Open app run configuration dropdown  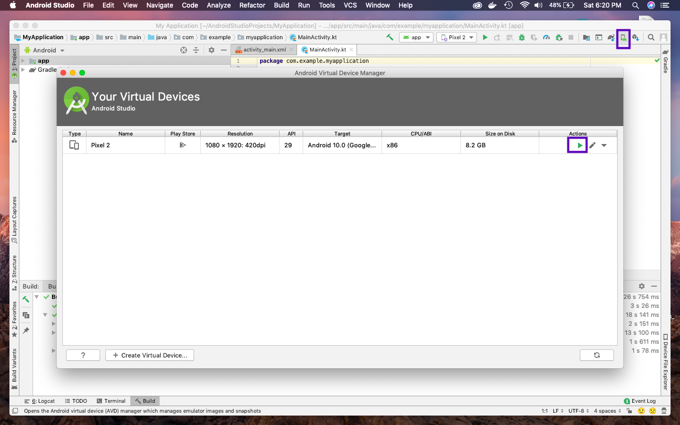[x=416, y=37]
